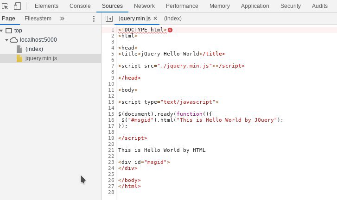Collapse the localhost:5000 tree node
337x200 pixels.
point(6,40)
